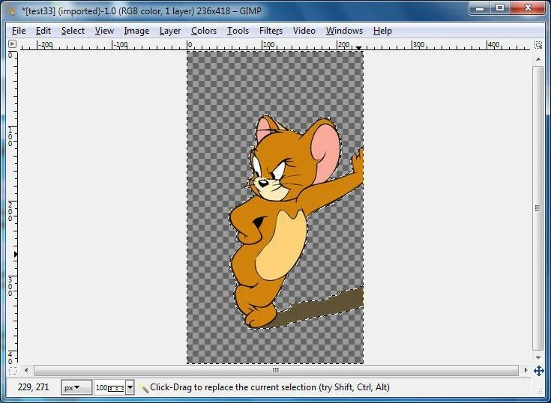Click the fuzzy select wand icon in status bar
The height and width of the screenshot is (403, 551).
tap(143, 387)
